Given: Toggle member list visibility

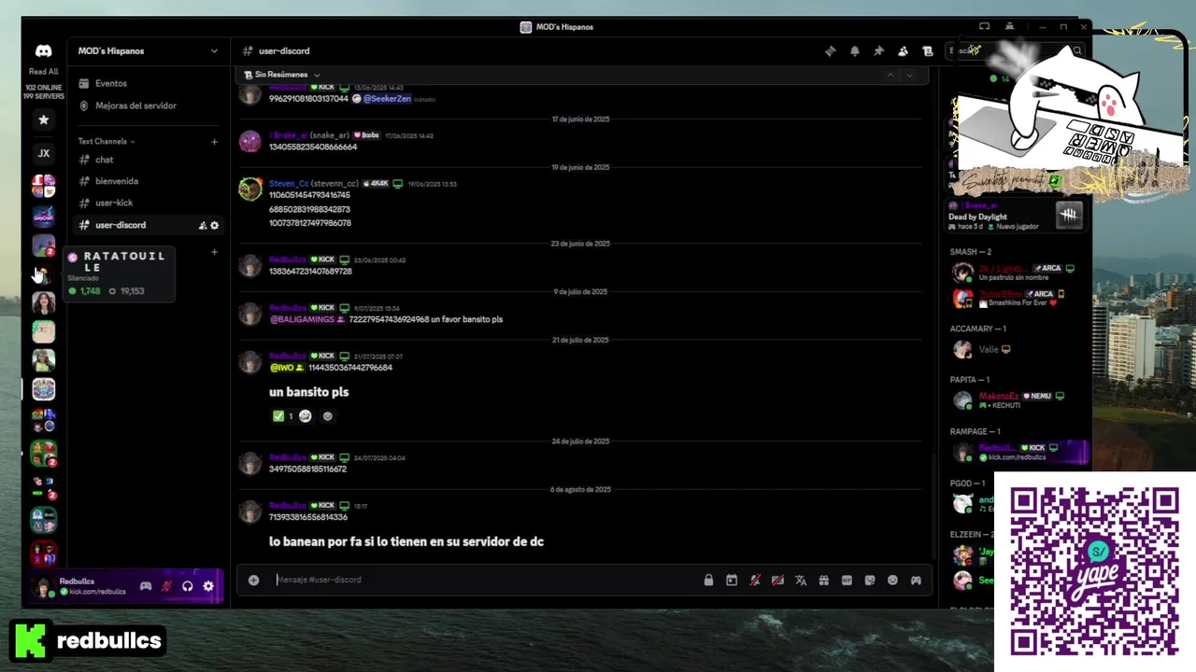Looking at the screenshot, I should pos(903,51).
